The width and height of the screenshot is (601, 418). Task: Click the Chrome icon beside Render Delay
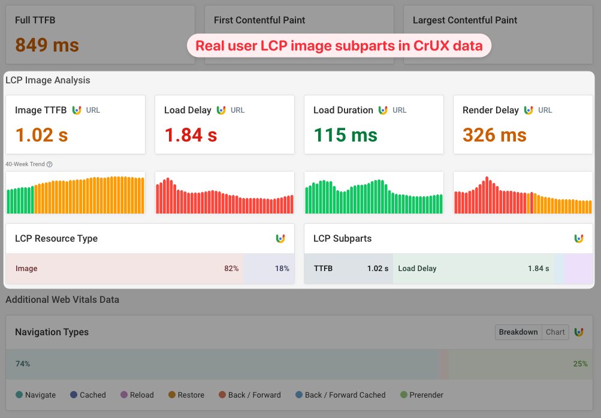[x=528, y=110]
